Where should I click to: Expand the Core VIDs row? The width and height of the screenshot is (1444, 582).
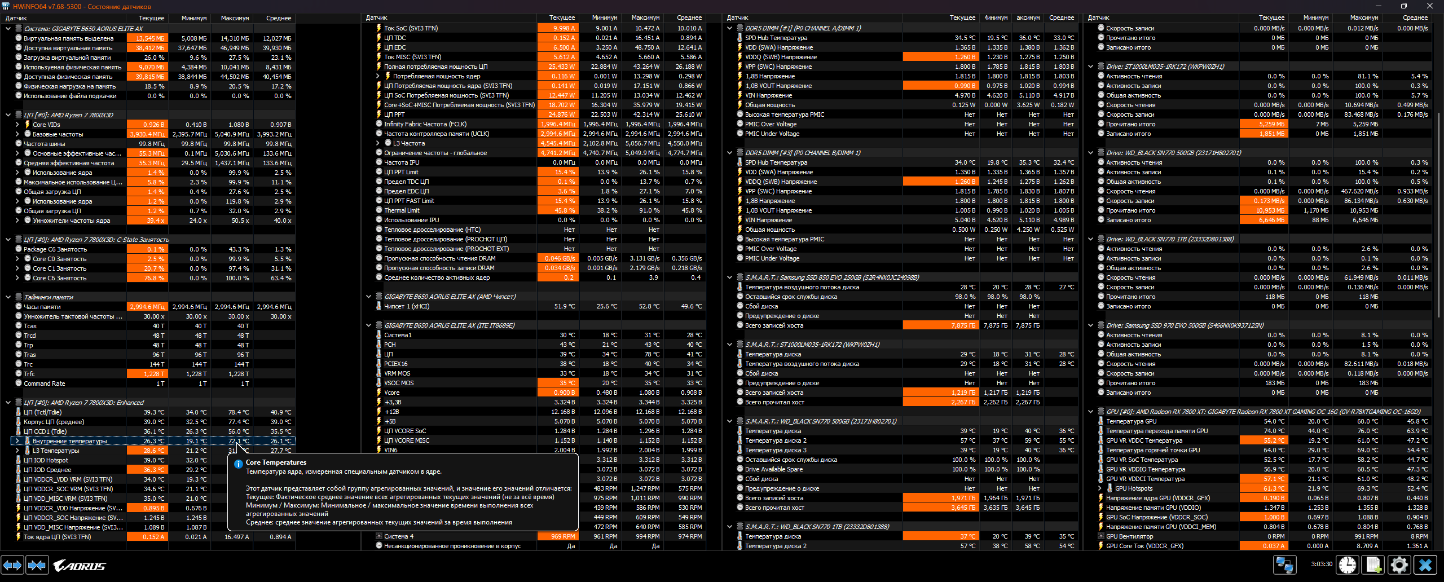[x=17, y=125]
